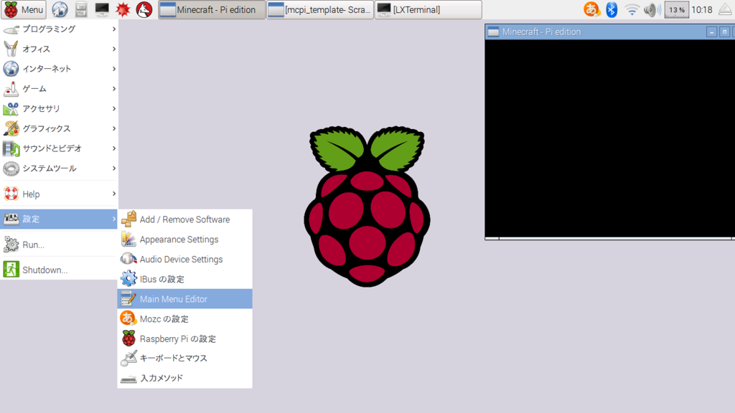This screenshot has height=413, width=735.
Task: Open the Bluetooth tray icon
Action: [x=612, y=9]
